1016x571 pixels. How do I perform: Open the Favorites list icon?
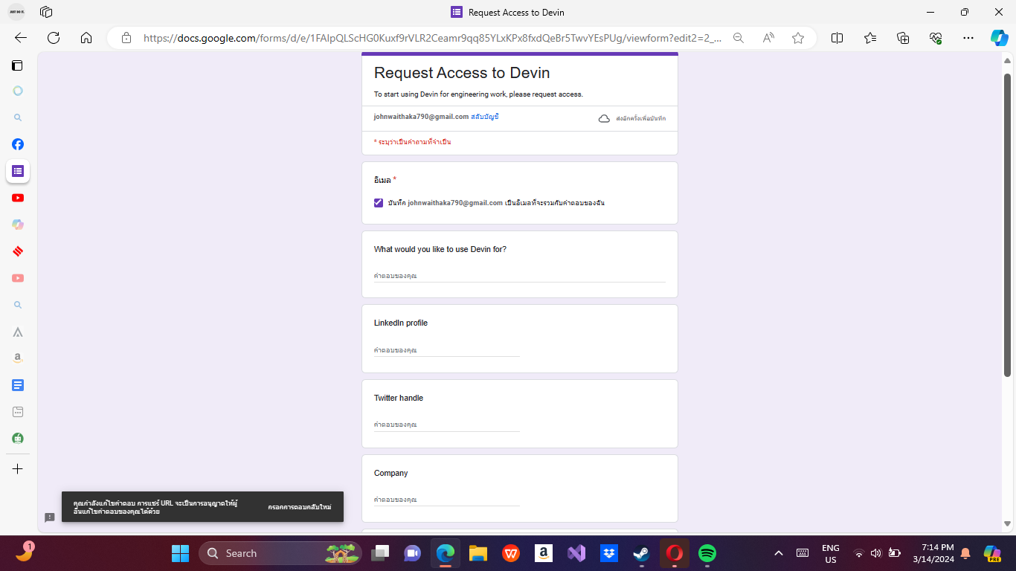(870, 38)
